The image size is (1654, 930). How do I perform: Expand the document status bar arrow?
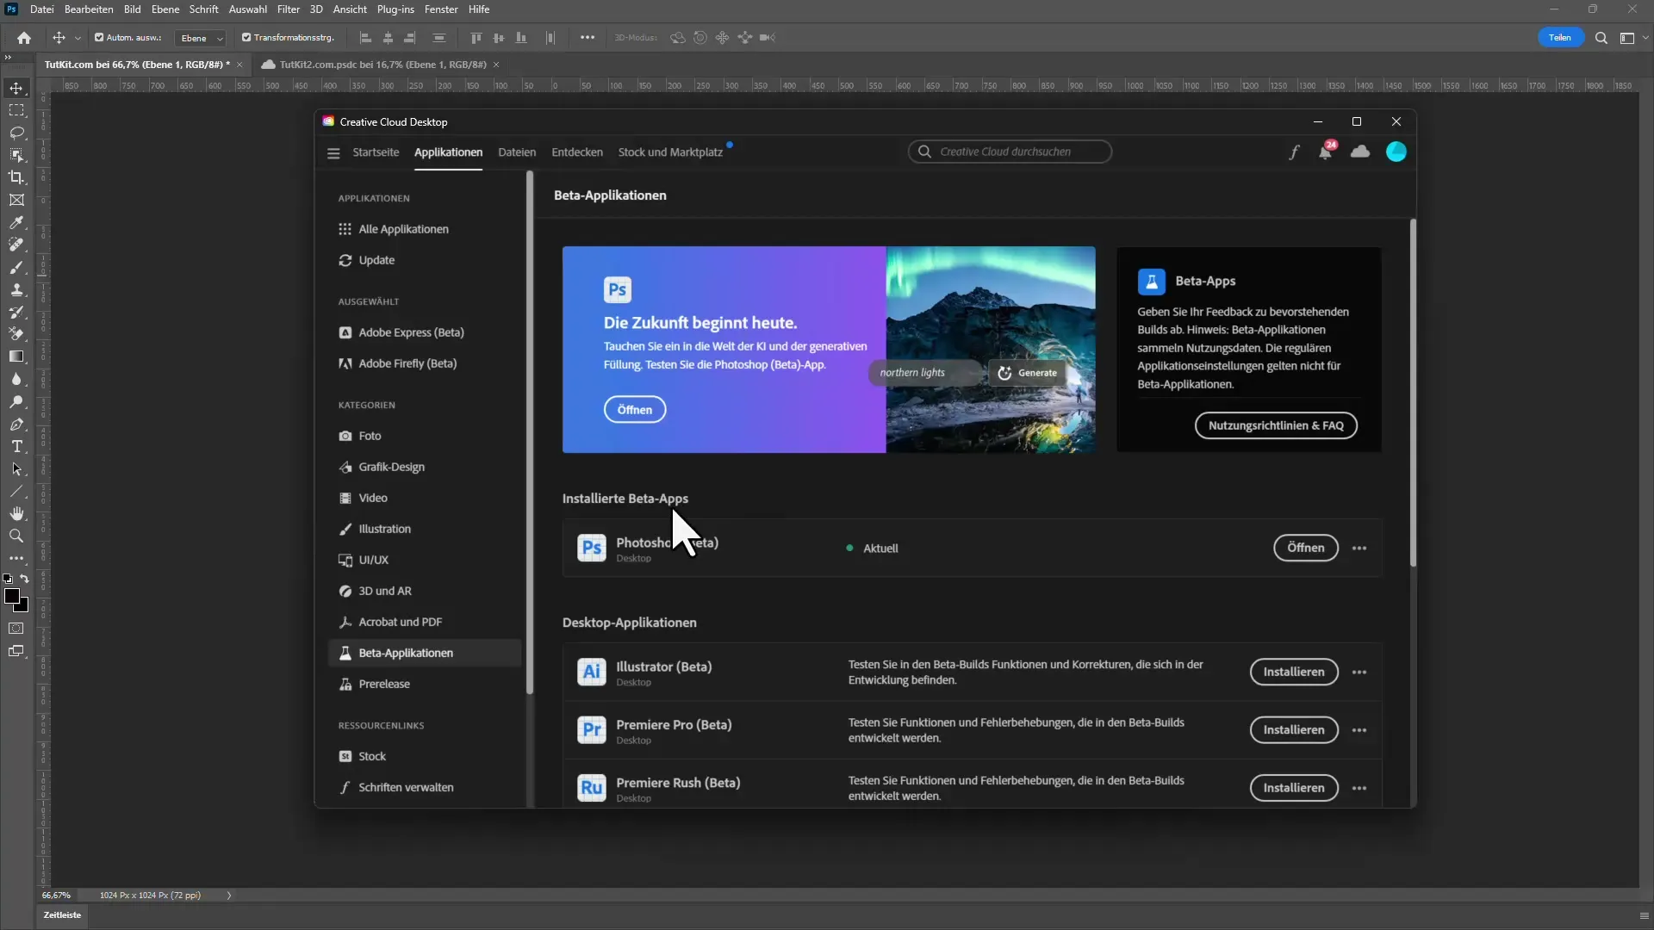229,896
